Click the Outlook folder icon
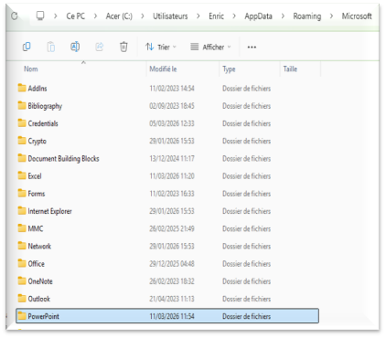The height and width of the screenshot is (338, 386). point(22,299)
